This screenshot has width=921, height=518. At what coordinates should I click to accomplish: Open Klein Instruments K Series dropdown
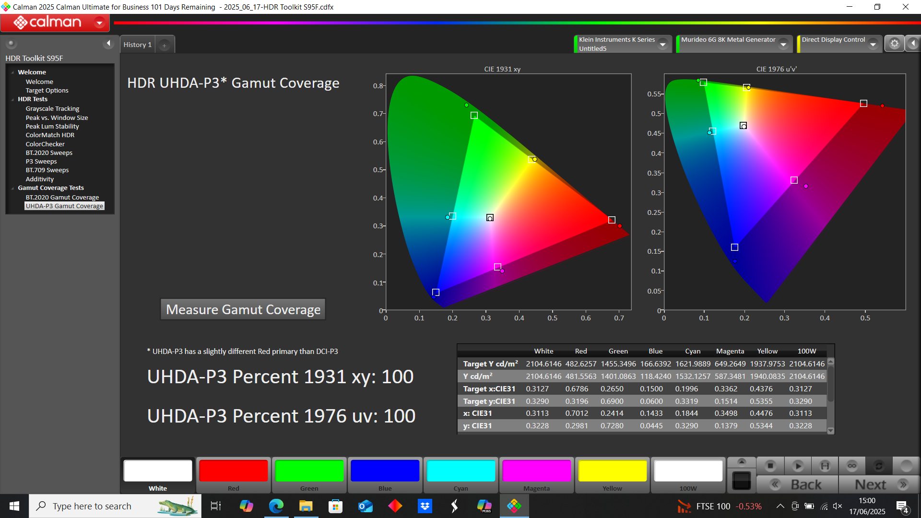[662, 44]
